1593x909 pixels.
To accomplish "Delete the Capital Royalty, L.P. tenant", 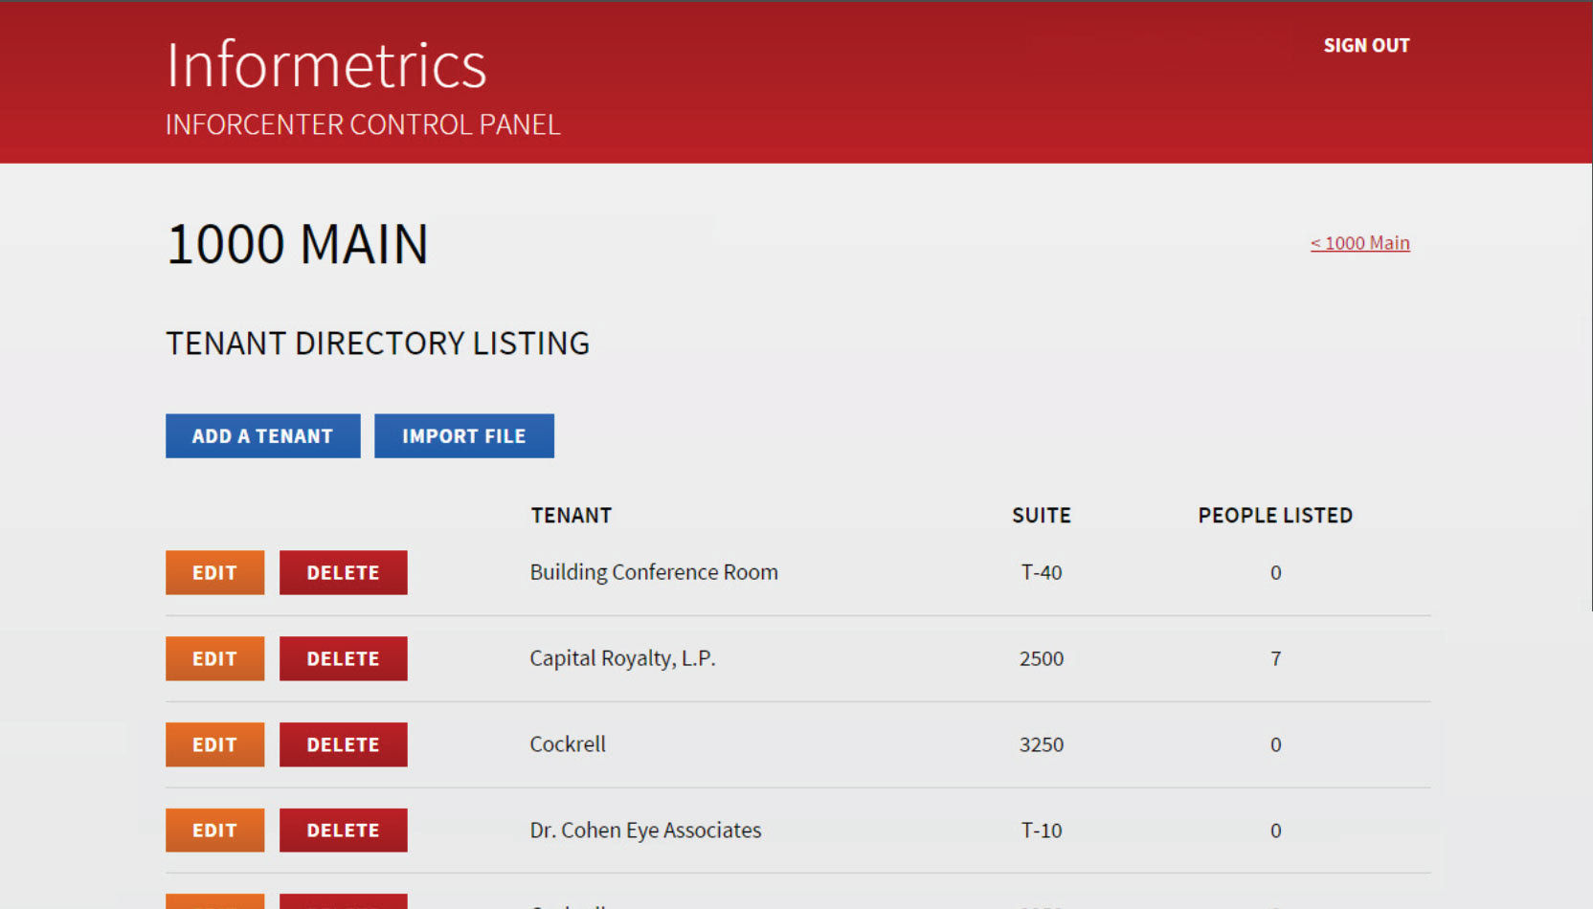I will coord(343,658).
